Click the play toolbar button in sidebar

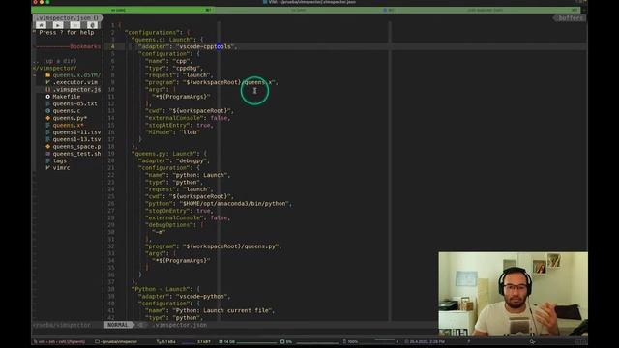[x=58, y=25]
